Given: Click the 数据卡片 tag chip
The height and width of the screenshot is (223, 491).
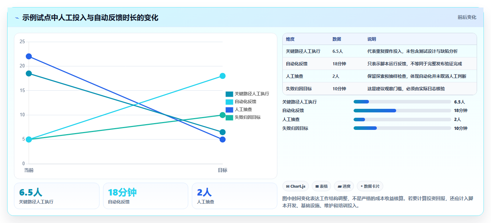Looking at the screenshot, I should pyautogui.click(x=370, y=186).
